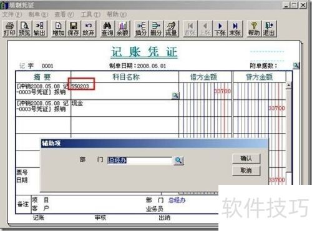The height and width of the screenshot is (231, 312).
Task: Insert an entry row with 插分
Action: pyautogui.click(x=141, y=29)
